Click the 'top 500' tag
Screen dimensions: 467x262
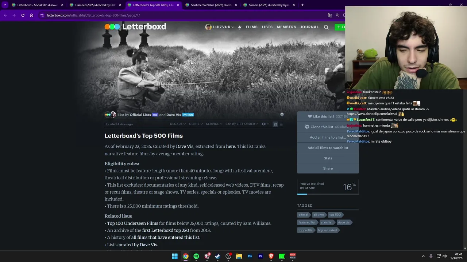click(x=335, y=215)
